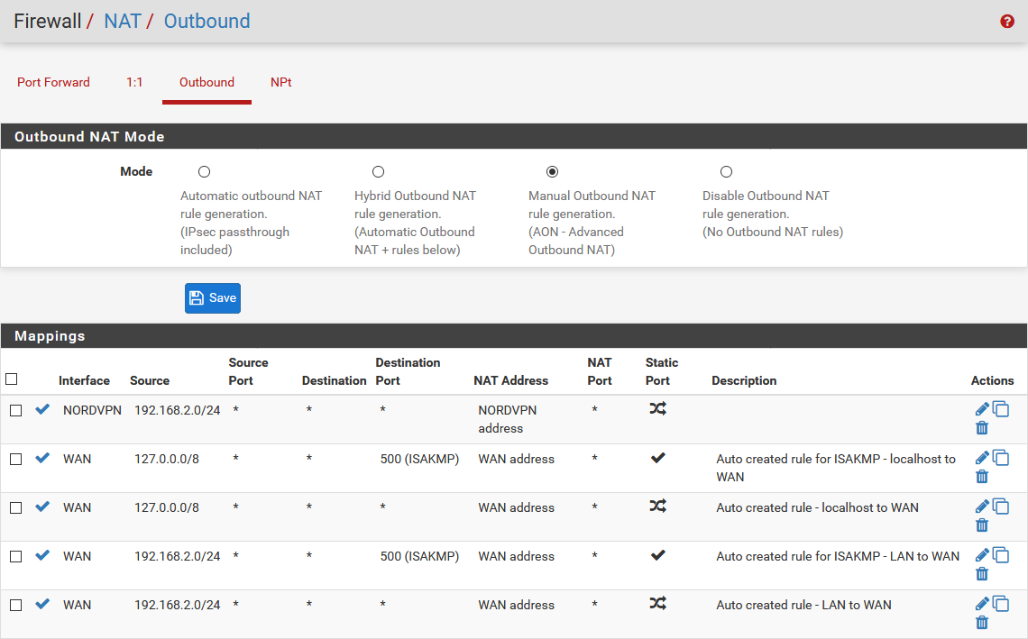Copy the ISAKMP LAN to WAN rule
The image size is (1028, 639).
[x=1001, y=555]
